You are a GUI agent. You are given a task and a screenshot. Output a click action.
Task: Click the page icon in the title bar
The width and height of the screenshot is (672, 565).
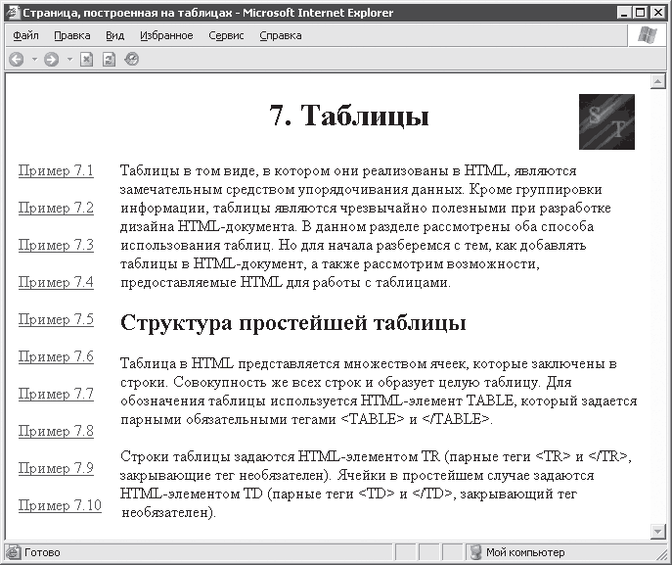[12, 13]
